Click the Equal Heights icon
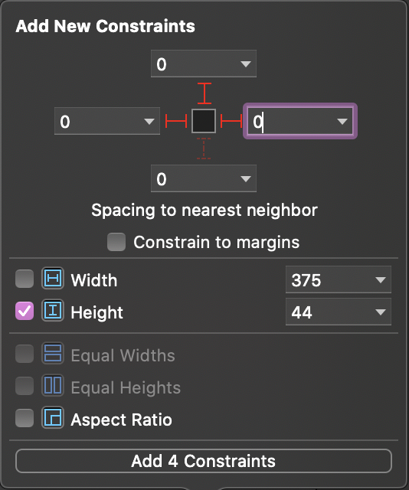 point(53,385)
